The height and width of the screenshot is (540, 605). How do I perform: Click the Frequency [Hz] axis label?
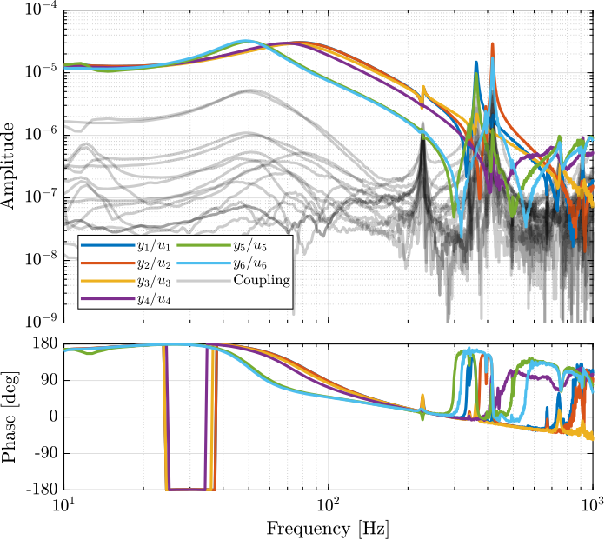point(328,529)
